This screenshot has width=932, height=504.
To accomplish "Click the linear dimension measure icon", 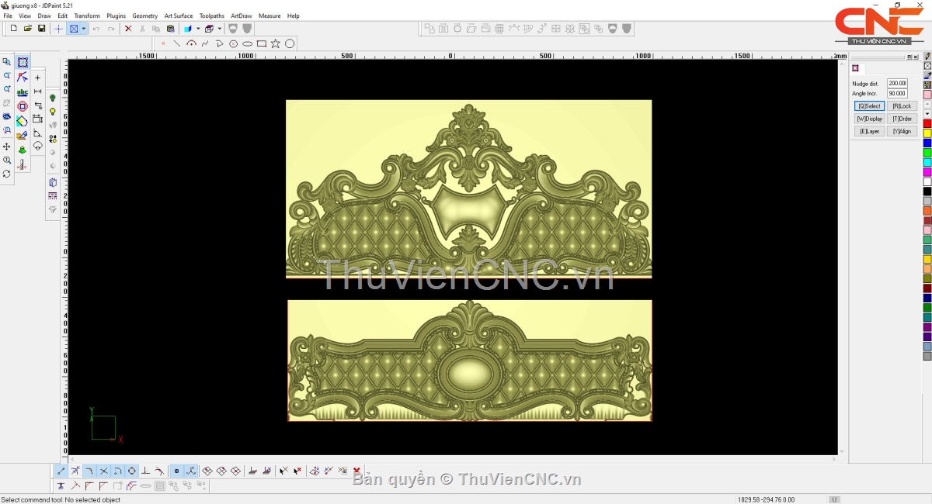I will coord(37,91).
